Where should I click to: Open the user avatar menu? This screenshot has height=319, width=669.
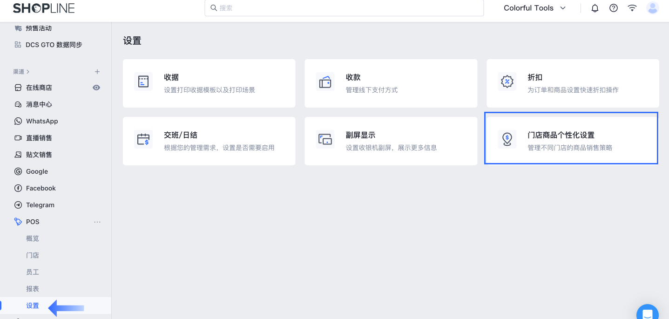[x=653, y=8]
